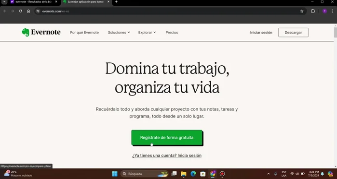Open the notifications bell icon
337x179 pixels.
click(x=322, y=174)
